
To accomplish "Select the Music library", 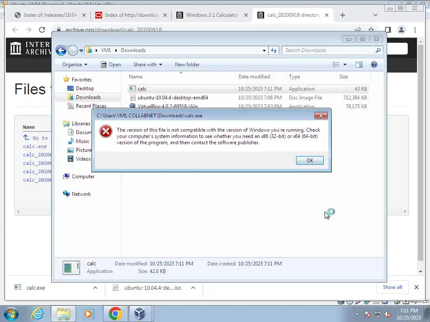I will coord(82,141).
